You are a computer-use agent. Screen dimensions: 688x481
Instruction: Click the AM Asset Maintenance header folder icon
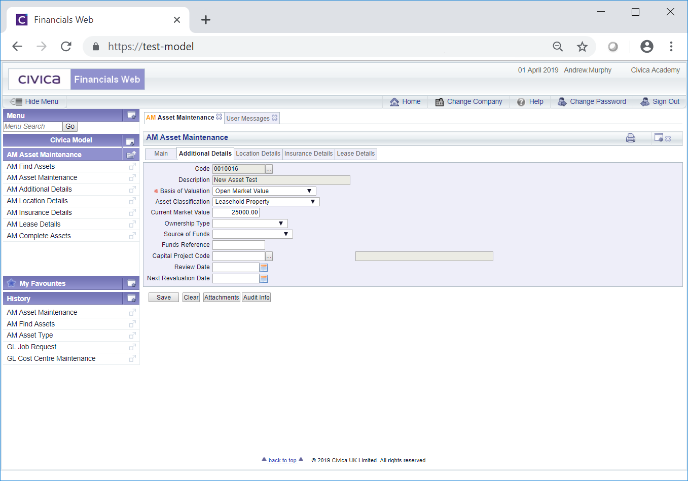(x=131, y=155)
